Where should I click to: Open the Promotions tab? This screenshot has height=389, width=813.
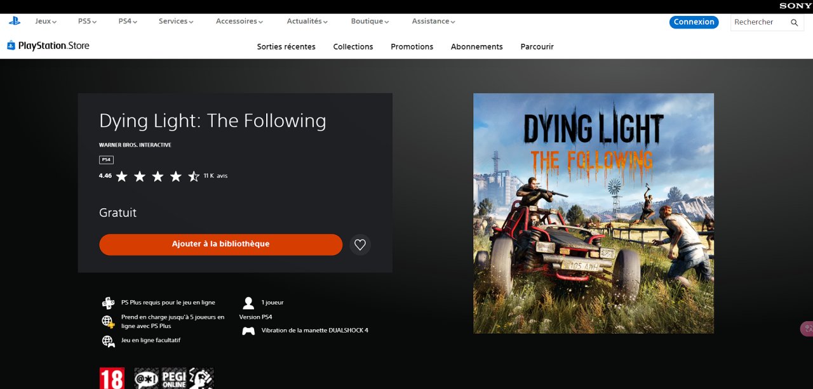(412, 46)
